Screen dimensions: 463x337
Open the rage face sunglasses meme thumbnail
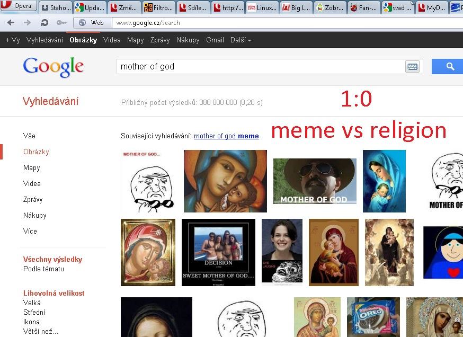tap(148, 181)
